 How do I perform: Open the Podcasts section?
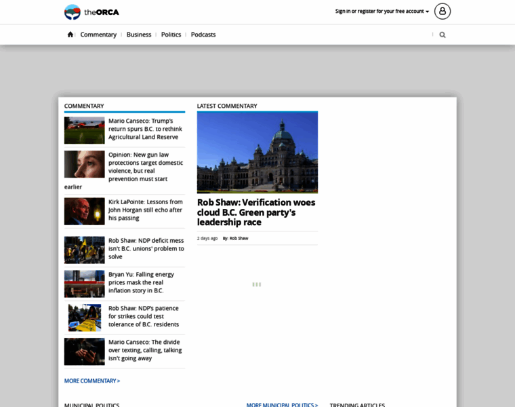pyautogui.click(x=203, y=35)
